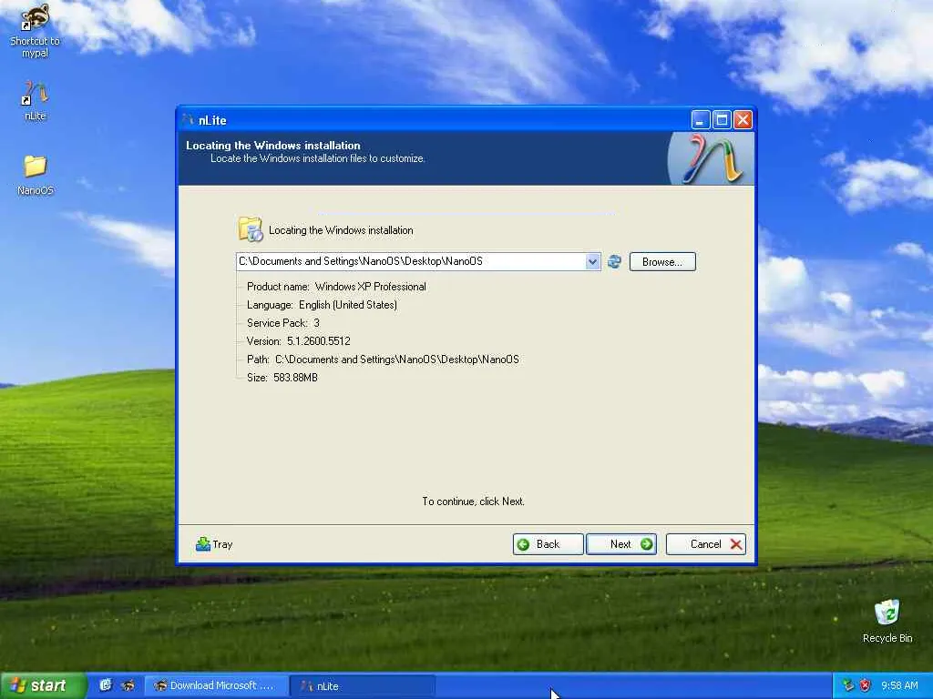The image size is (933, 699).
Task: Click 'Language: English (United States)' line
Action: (x=322, y=305)
